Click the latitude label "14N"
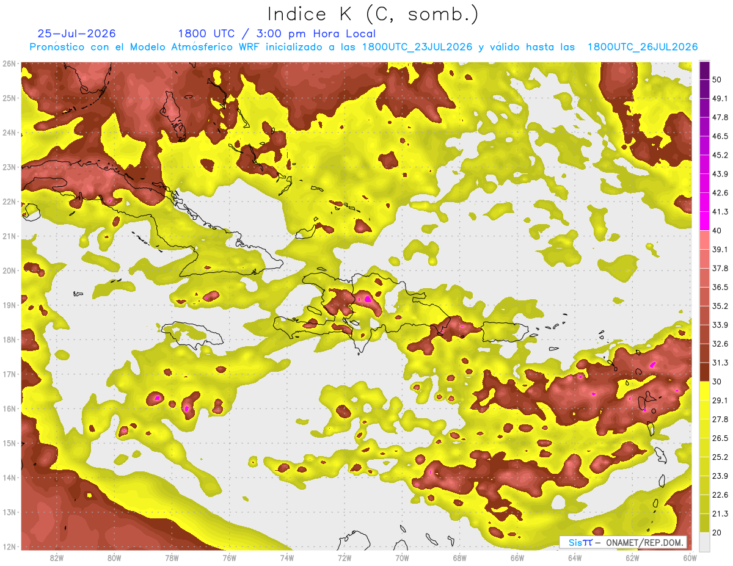Image resolution: width=733 pixels, height=566 pixels. tap(9, 477)
